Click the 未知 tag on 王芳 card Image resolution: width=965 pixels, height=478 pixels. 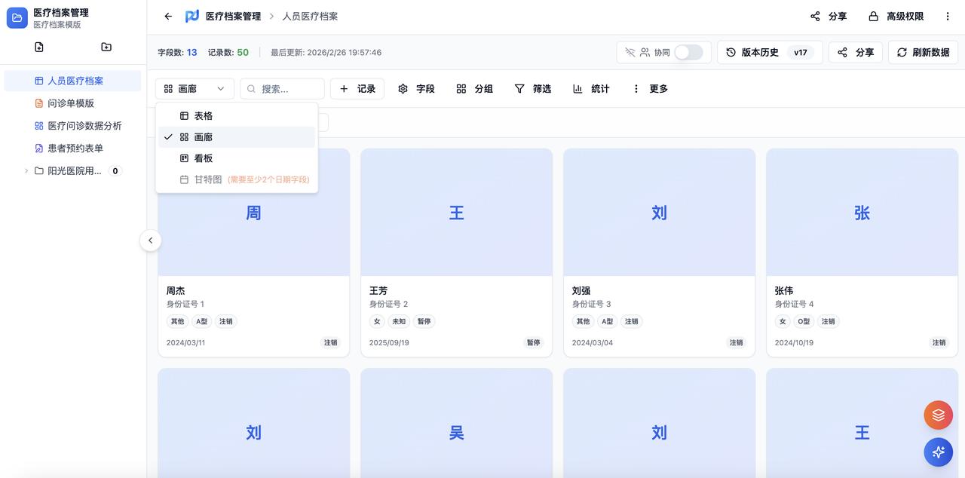(x=399, y=321)
